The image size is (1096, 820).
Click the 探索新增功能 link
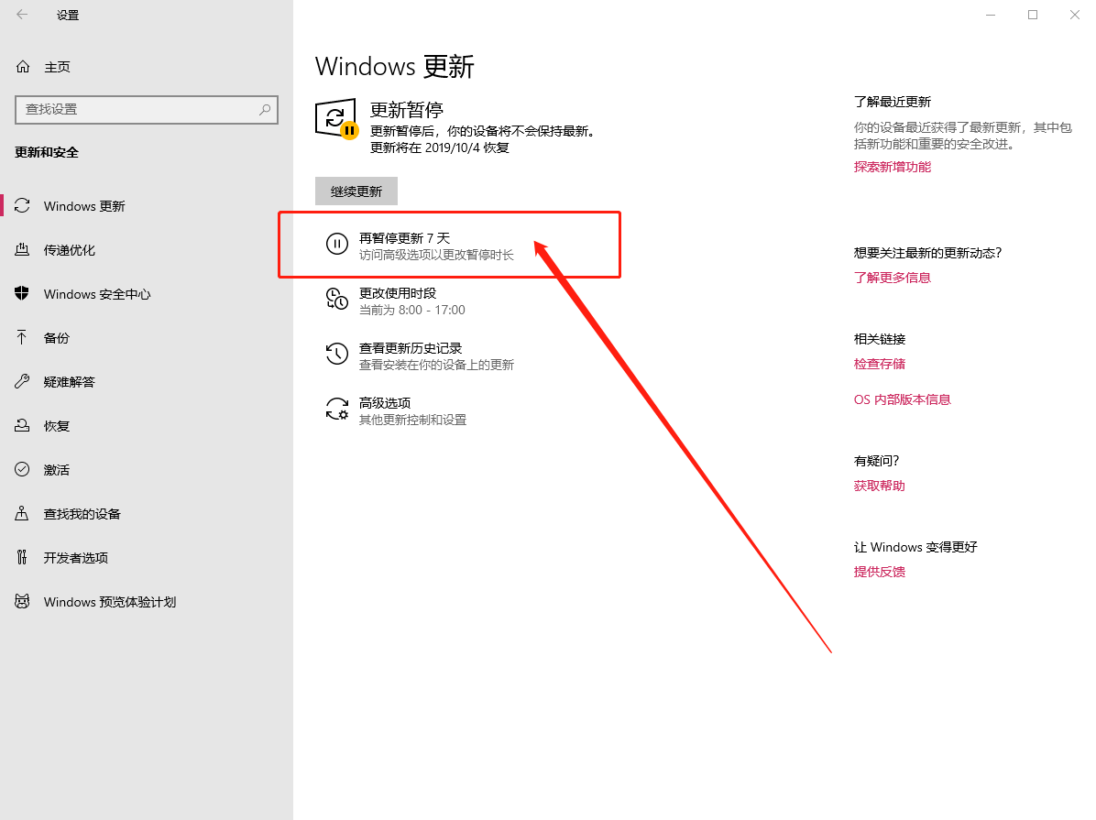[892, 166]
